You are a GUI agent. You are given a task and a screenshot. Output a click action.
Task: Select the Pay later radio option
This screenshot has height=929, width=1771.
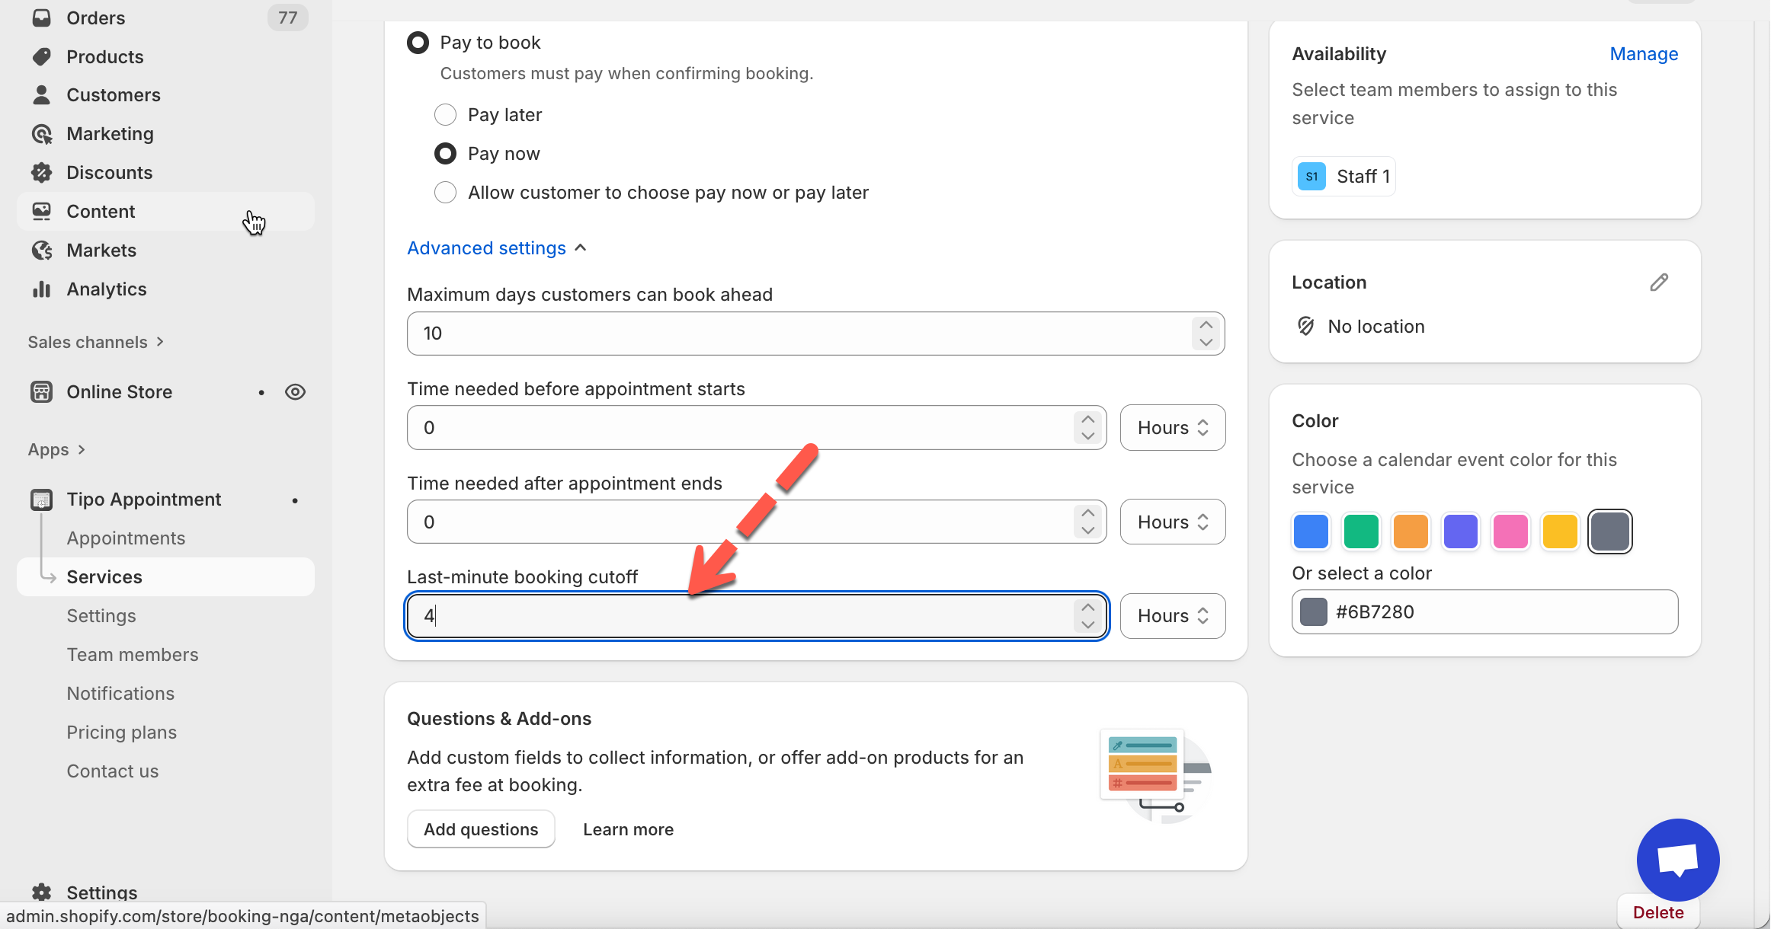click(x=445, y=115)
